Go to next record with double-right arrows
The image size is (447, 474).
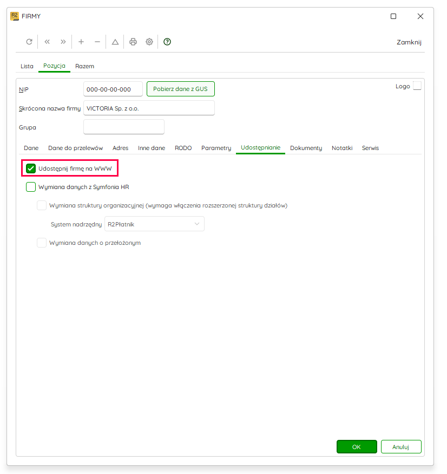click(63, 42)
